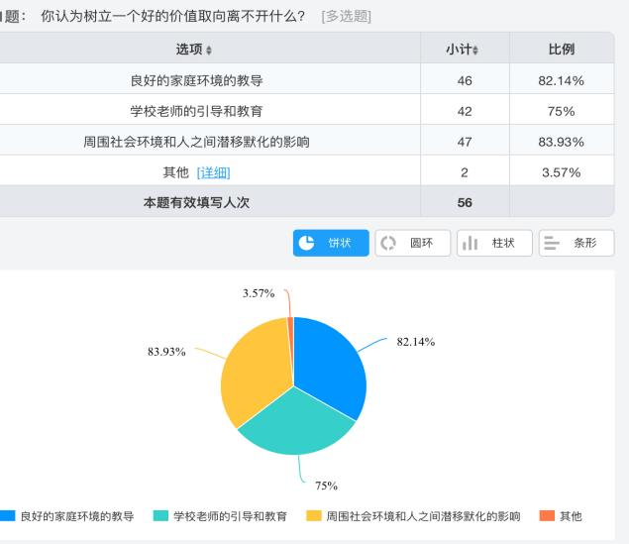Image resolution: width=629 pixels, height=544 pixels.
Task: Sort the 选项 column using its arrows
Action: coord(209,50)
